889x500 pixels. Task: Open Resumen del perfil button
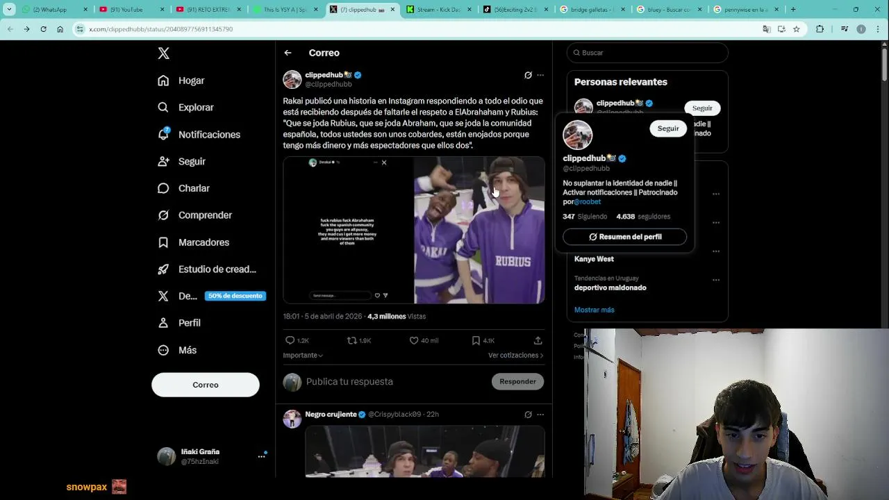[x=625, y=237]
